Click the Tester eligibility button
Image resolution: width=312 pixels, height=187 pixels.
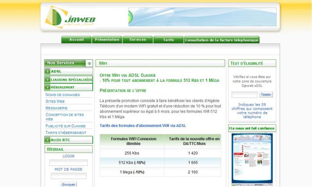tap(266, 95)
